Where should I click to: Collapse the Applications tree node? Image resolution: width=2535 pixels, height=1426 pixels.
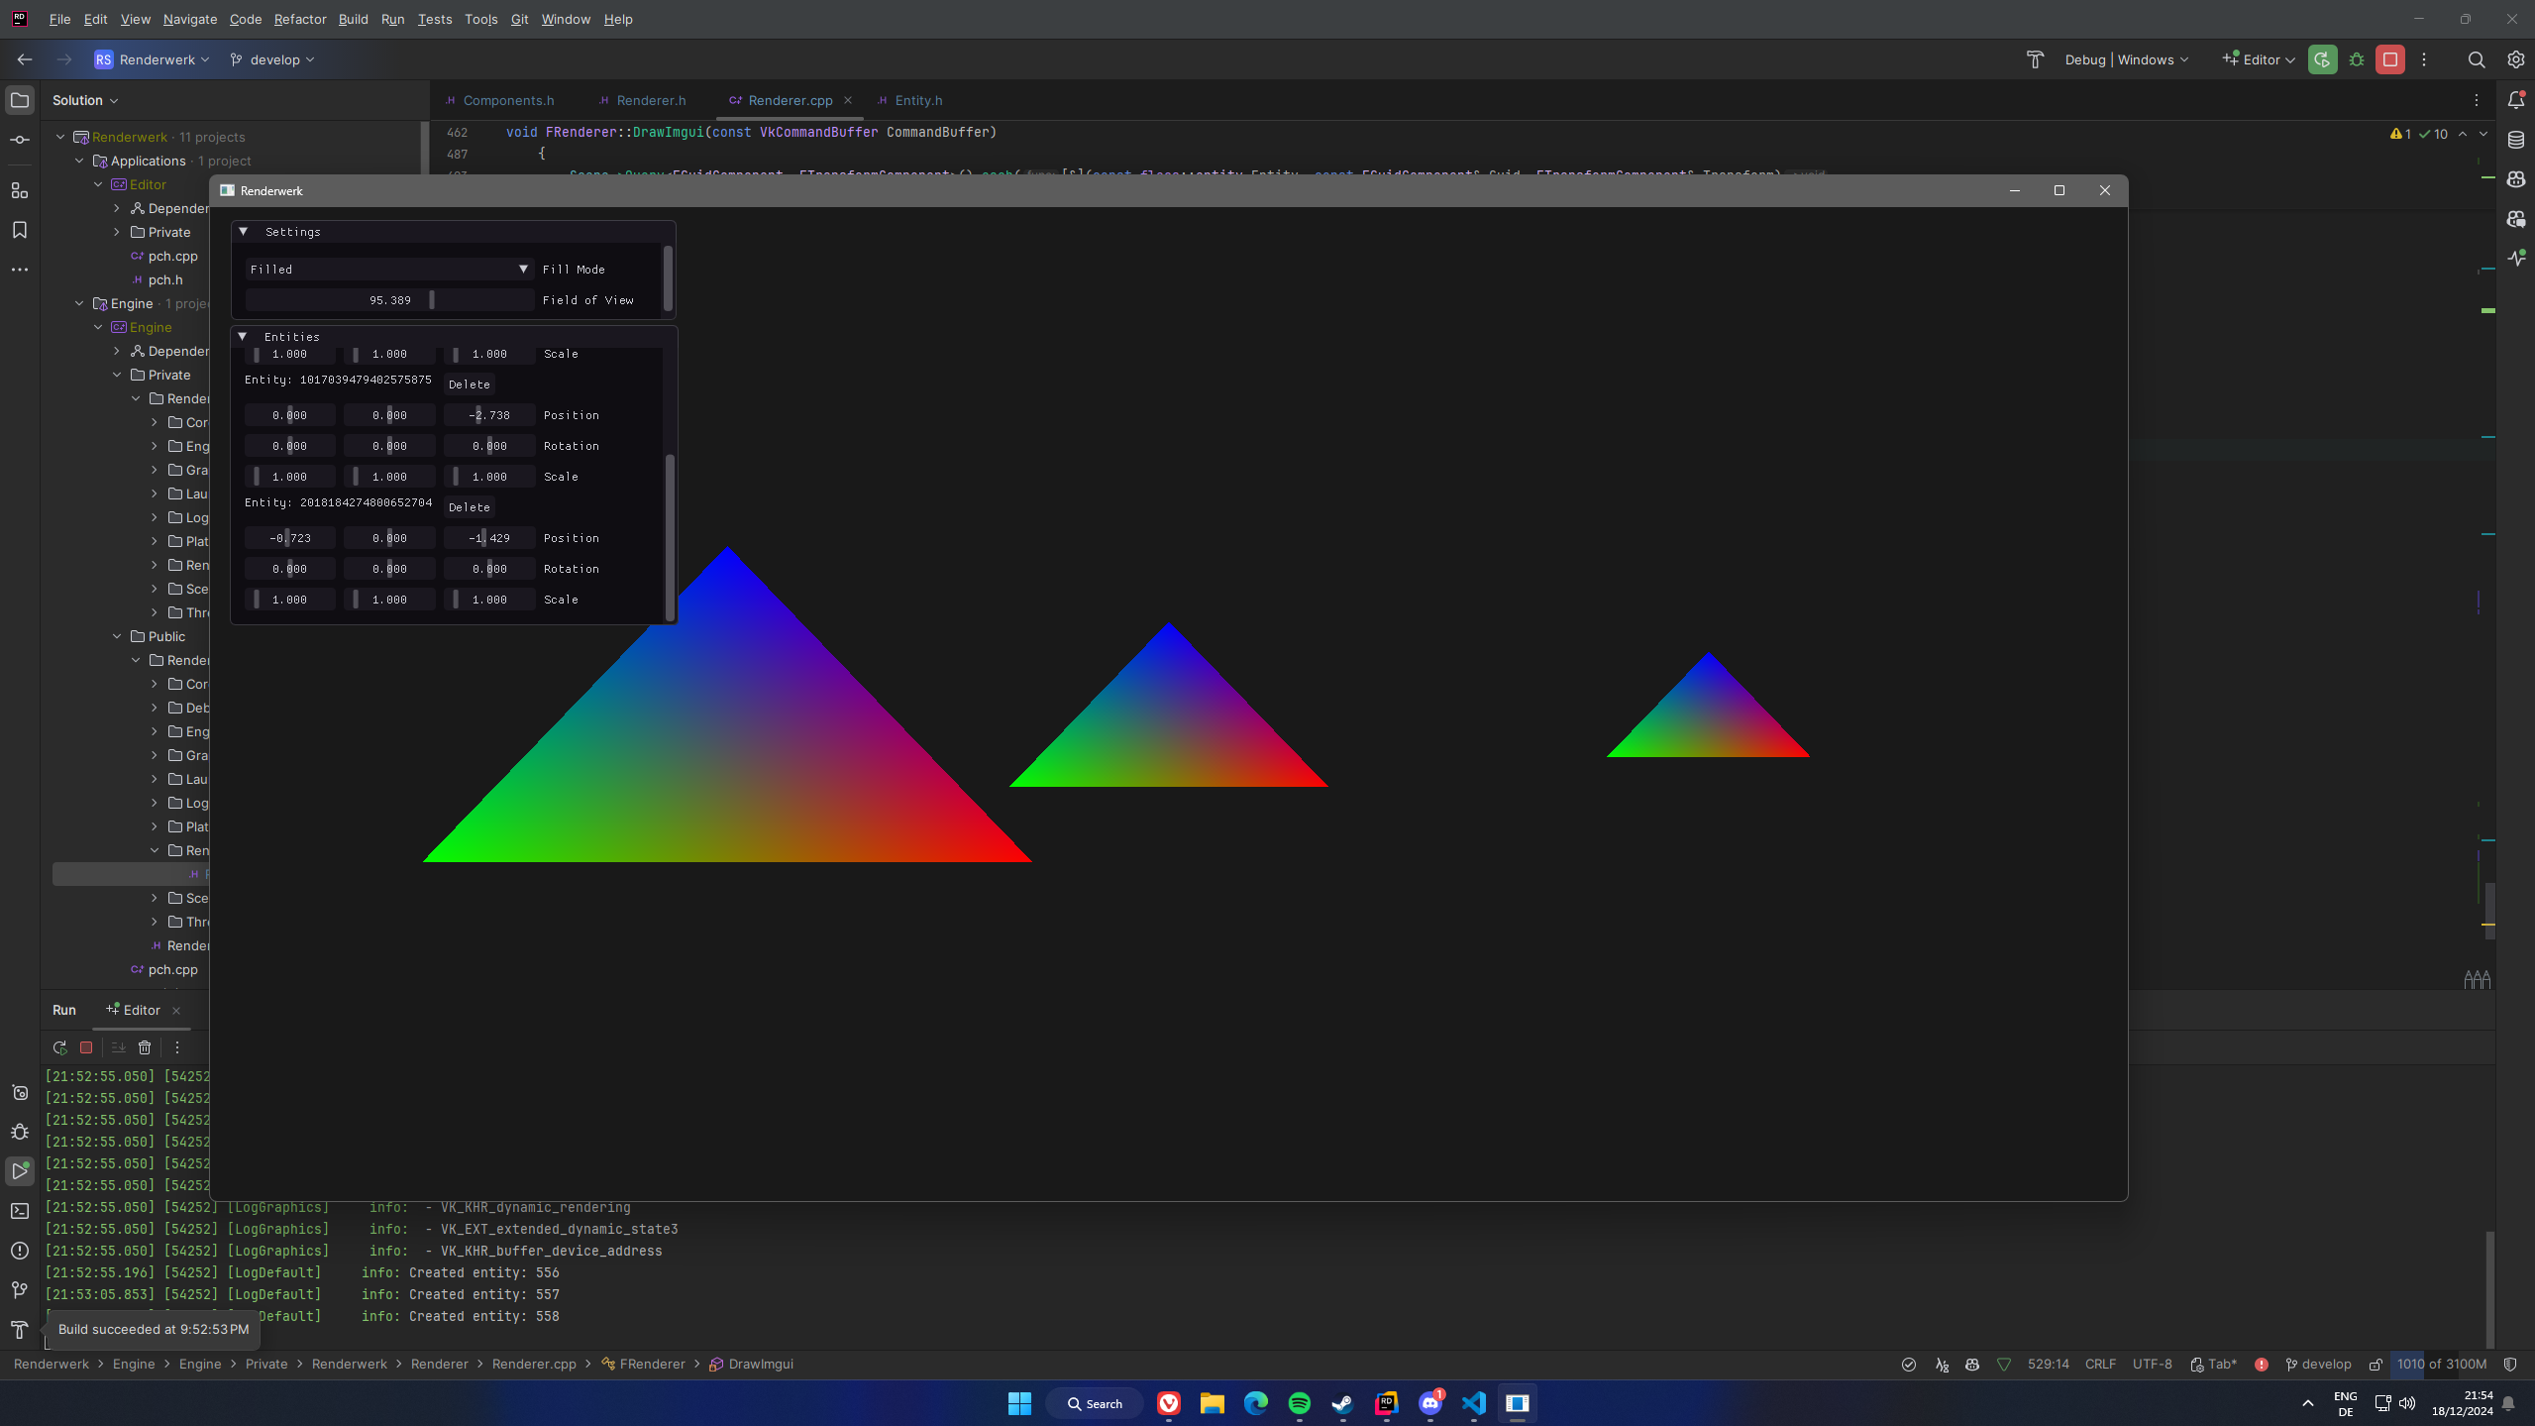80,161
